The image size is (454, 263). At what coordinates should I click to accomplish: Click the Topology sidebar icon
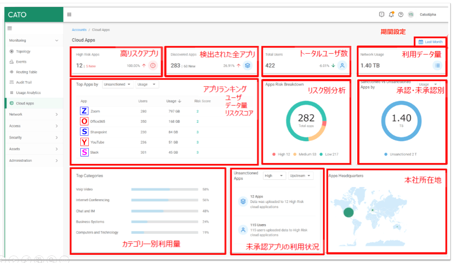[x=12, y=51]
